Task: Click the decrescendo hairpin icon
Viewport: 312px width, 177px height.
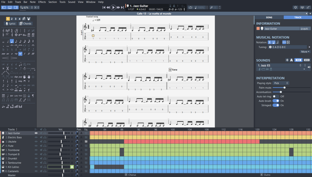Action: [14, 58]
